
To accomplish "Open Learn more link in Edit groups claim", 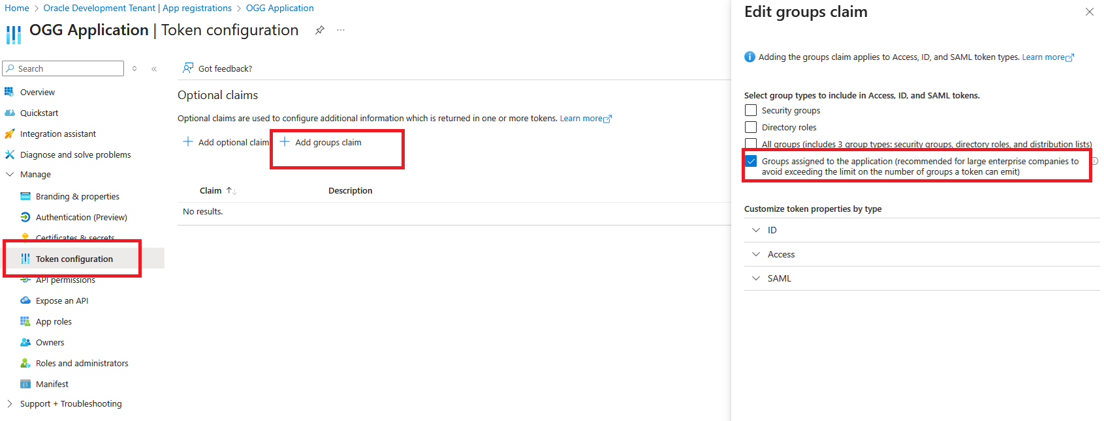I will pyautogui.click(x=1048, y=57).
